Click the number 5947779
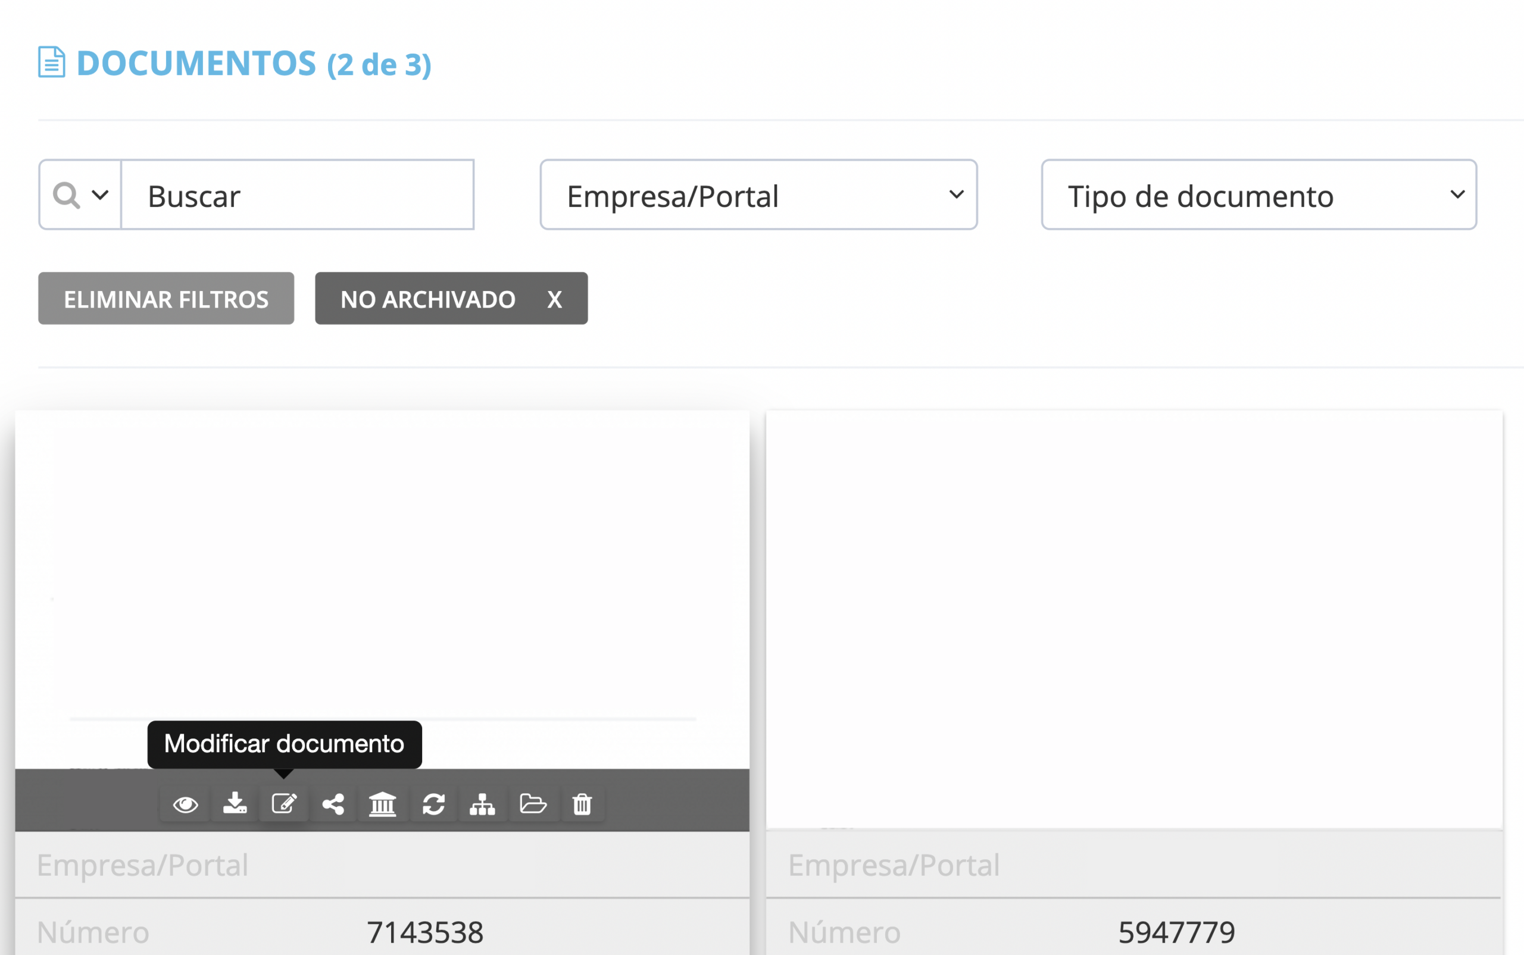This screenshot has height=955, width=1524. (x=1176, y=932)
